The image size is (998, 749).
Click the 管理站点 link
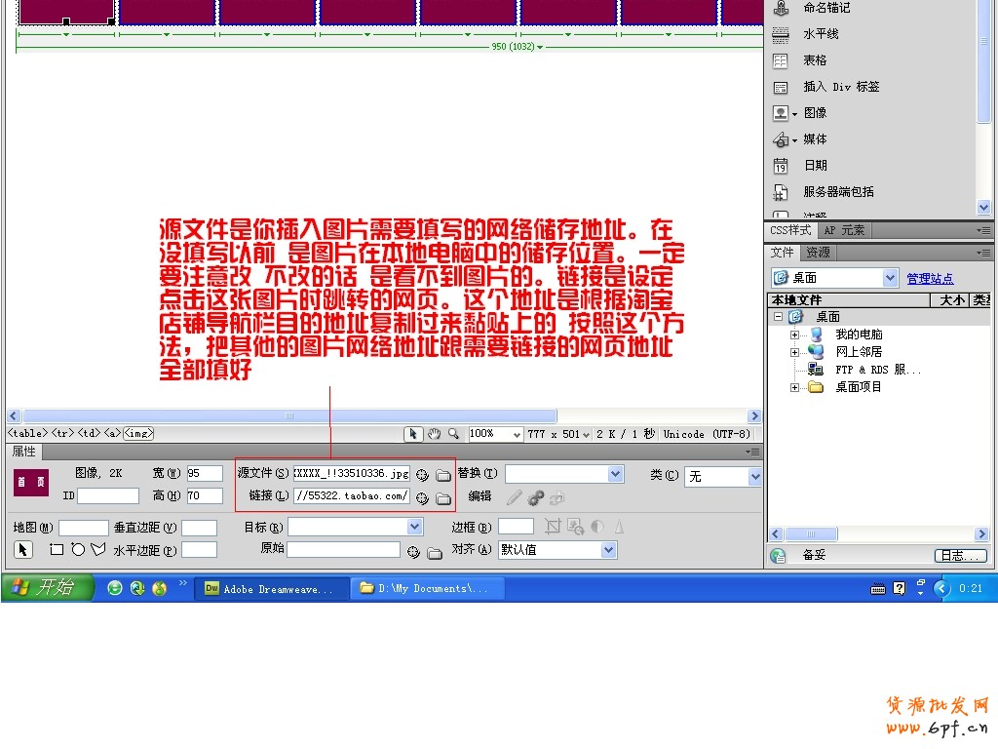tap(930, 279)
